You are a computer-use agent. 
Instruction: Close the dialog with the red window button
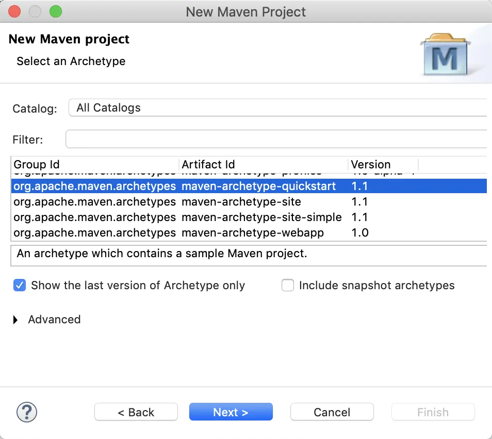[x=14, y=12]
